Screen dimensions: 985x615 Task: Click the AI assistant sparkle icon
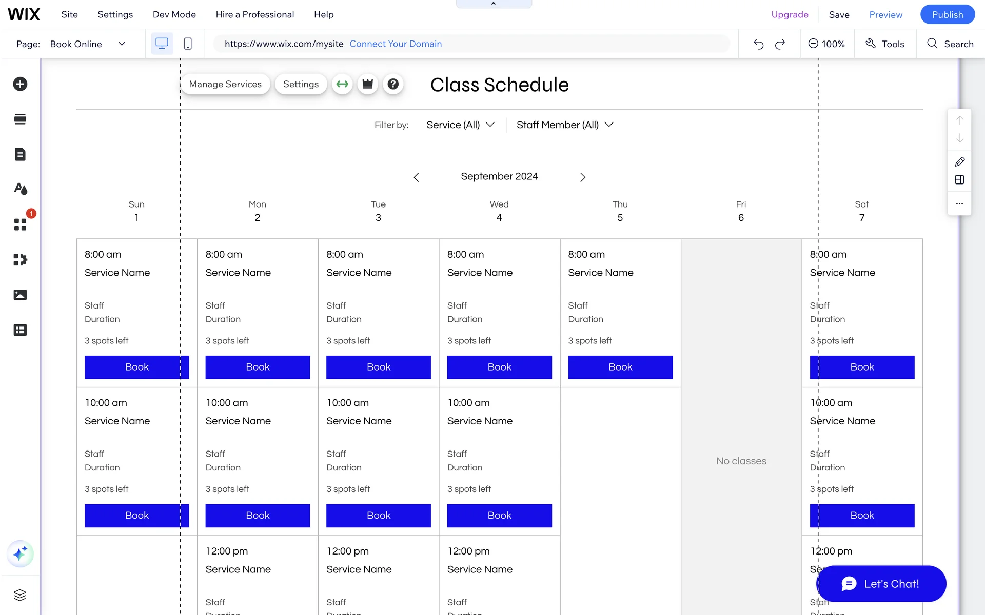tap(20, 553)
